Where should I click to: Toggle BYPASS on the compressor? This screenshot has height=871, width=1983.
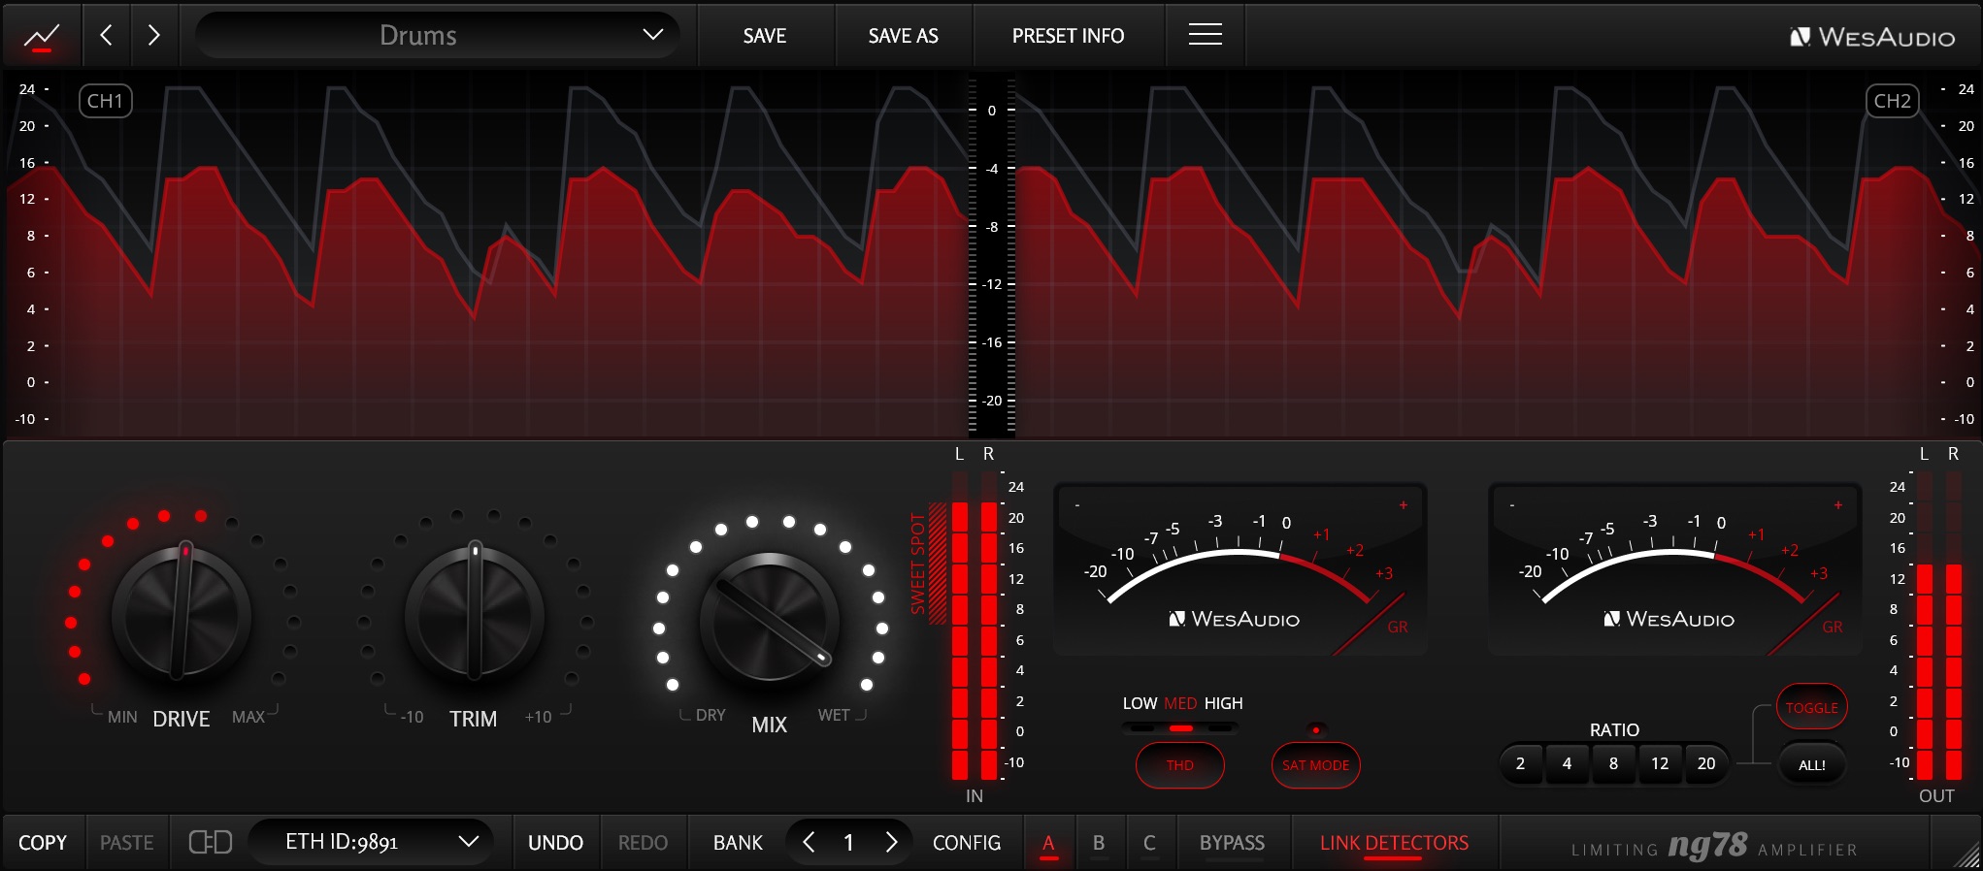[1232, 843]
